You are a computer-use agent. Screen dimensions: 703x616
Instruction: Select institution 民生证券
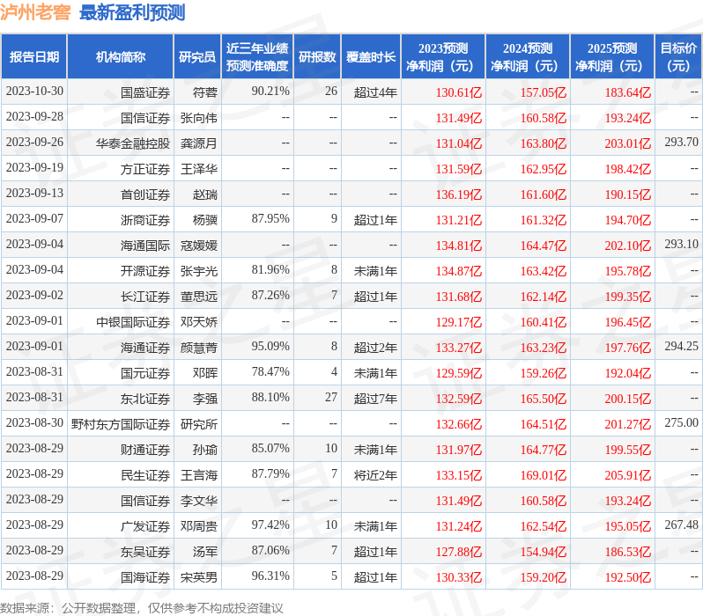(145, 476)
